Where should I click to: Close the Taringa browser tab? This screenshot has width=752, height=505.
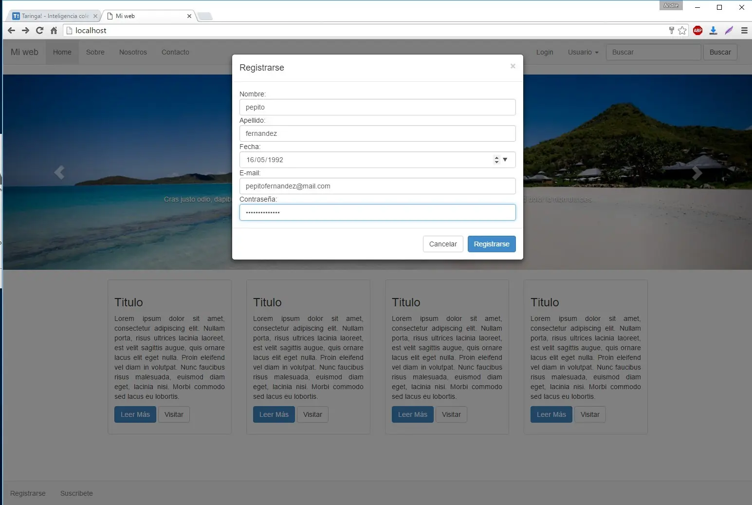point(95,16)
